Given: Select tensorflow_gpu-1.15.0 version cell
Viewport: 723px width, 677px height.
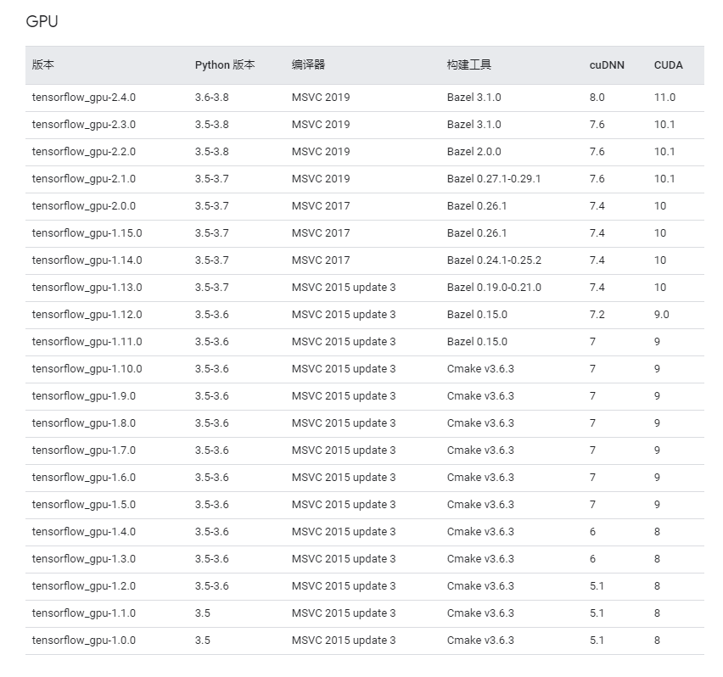Looking at the screenshot, I should 87,233.
